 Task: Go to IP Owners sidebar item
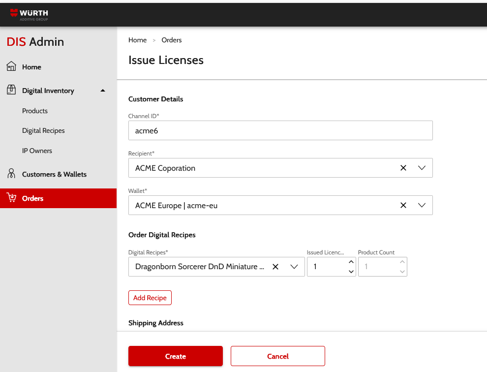tap(37, 151)
